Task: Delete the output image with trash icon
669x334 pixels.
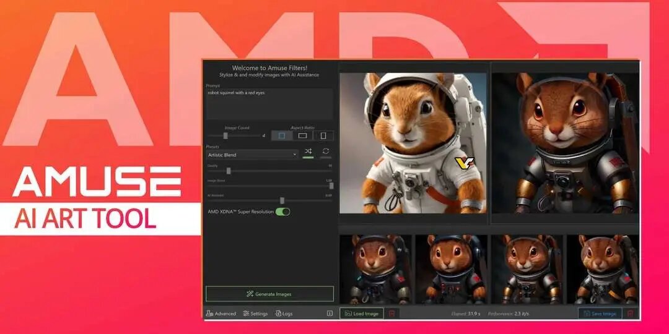Action: pyautogui.click(x=630, y=314)
